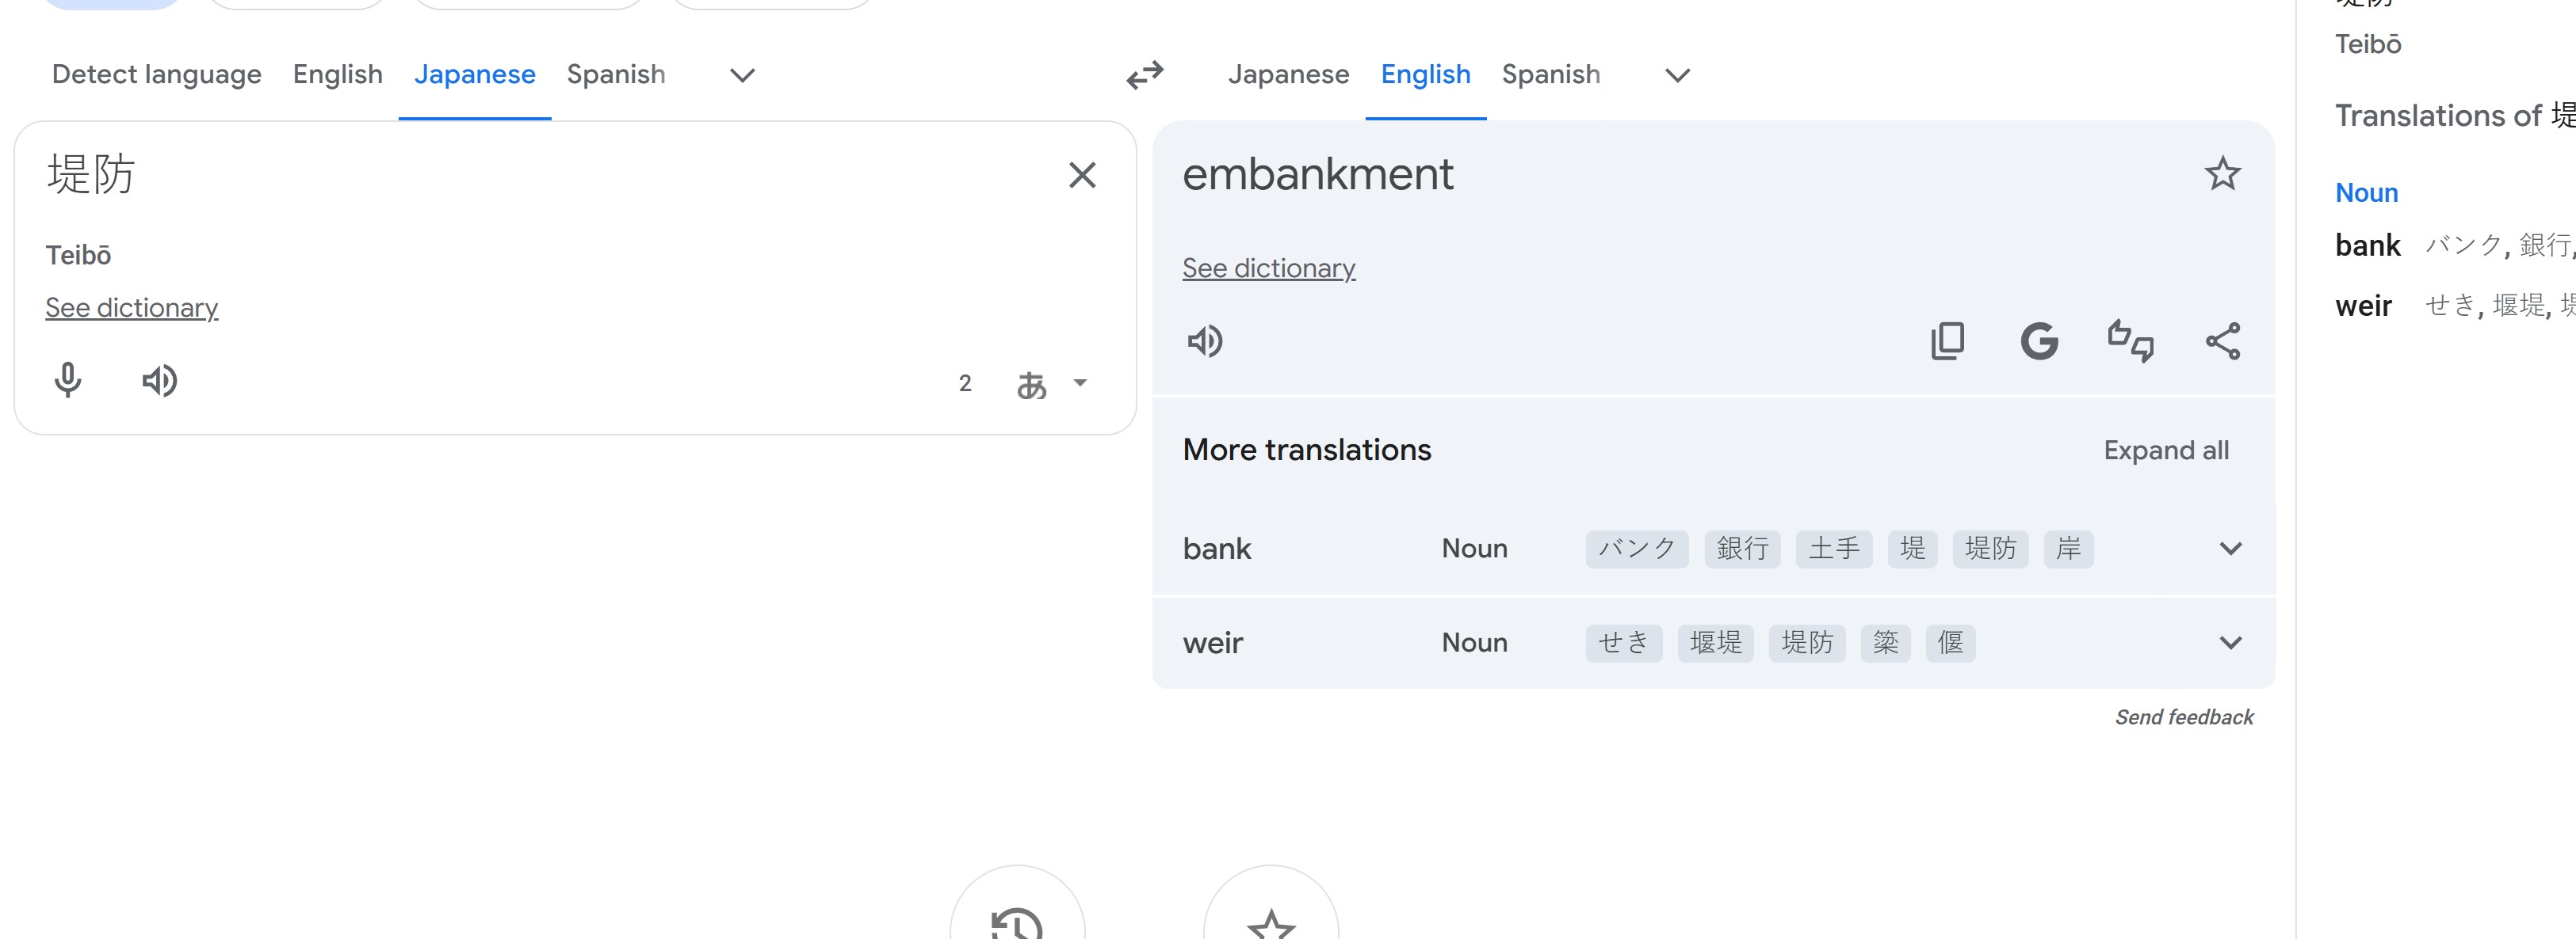Click the translated word embankment
Screen dimensions: 2576x939
1317,175
